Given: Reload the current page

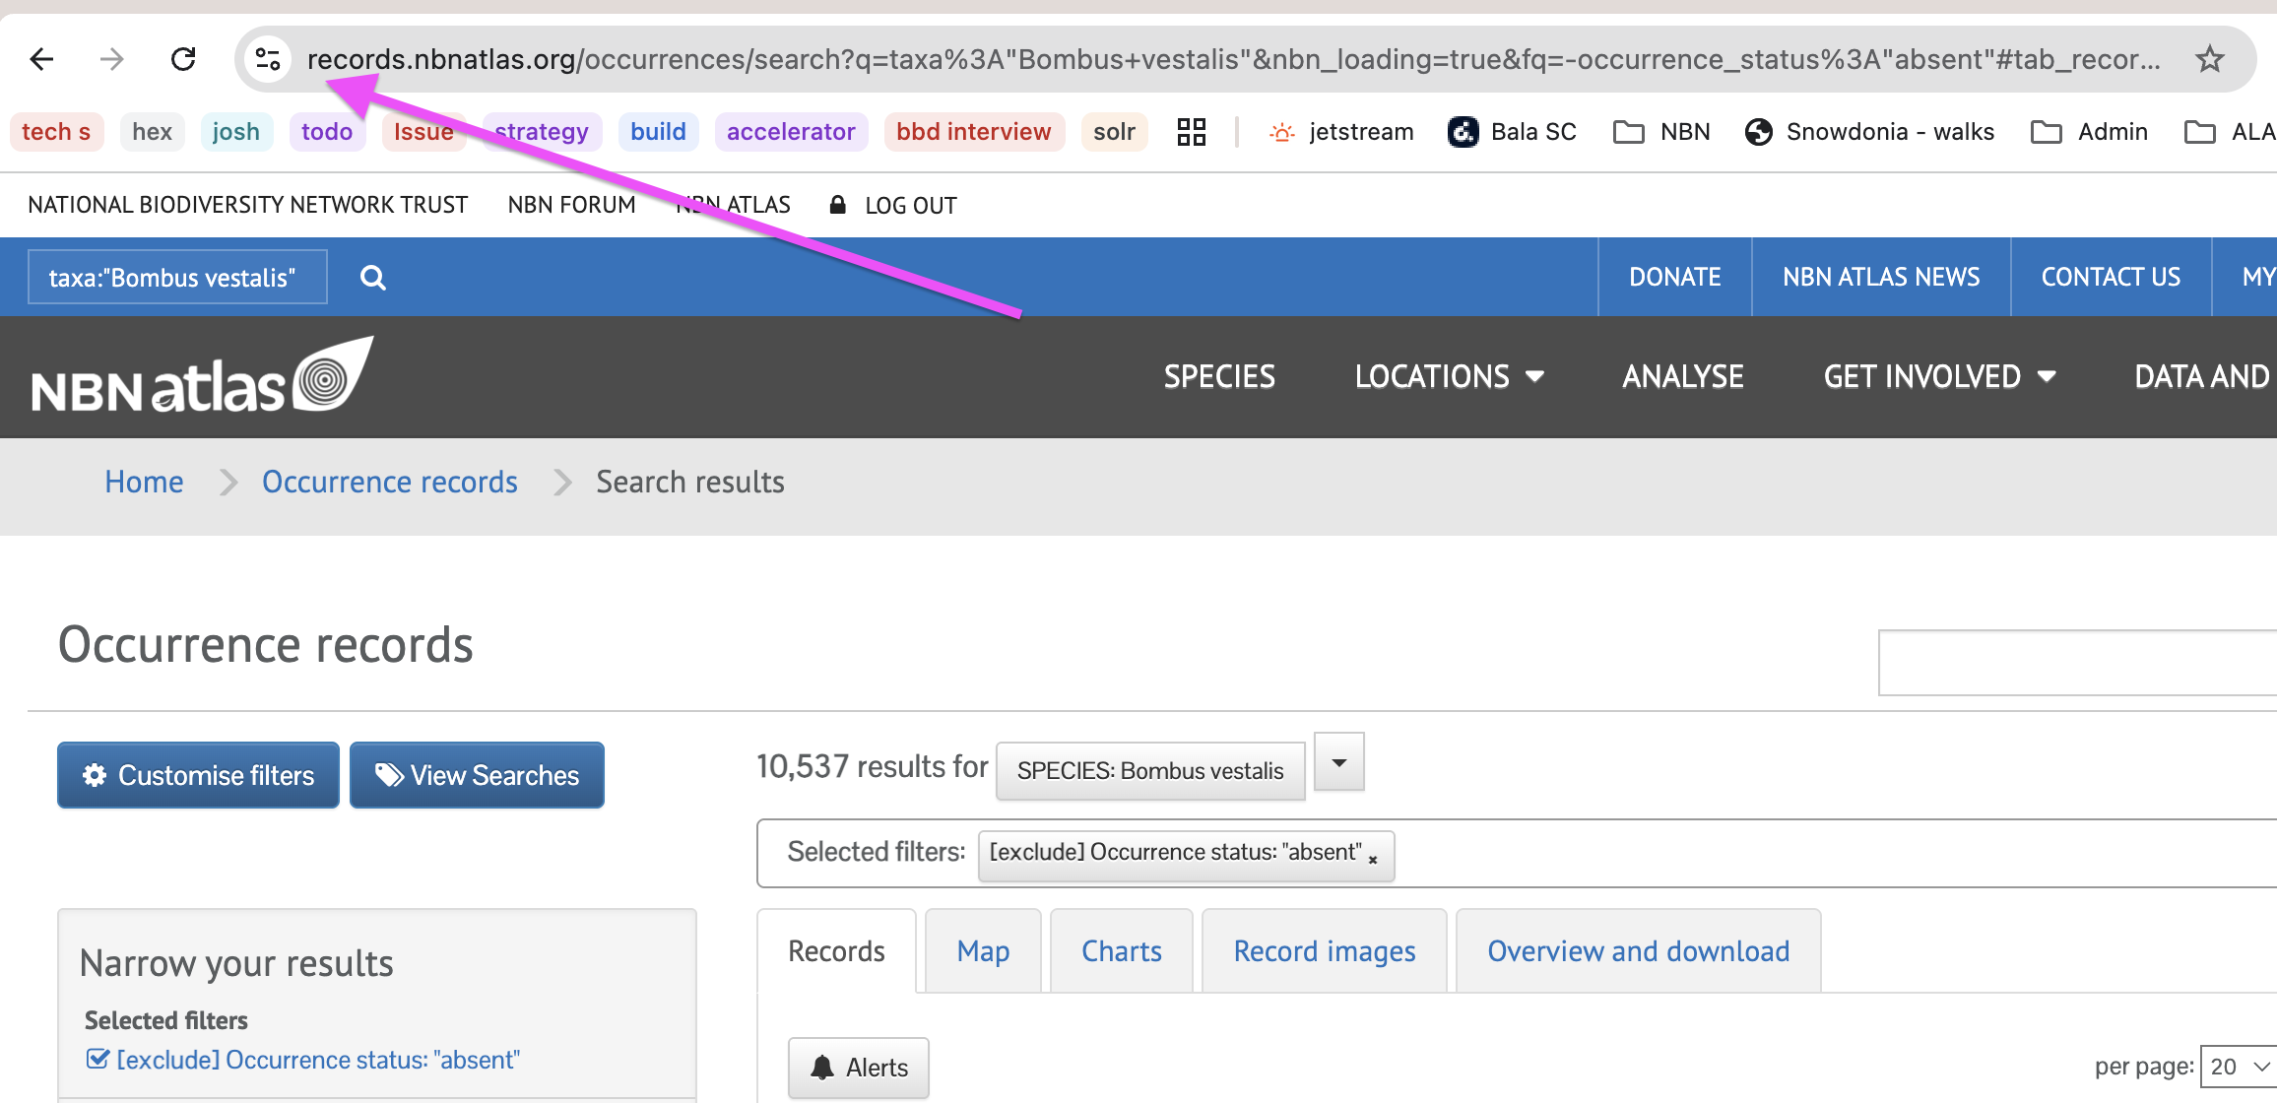Looking at the screenshot, I should tap(183, 58).
